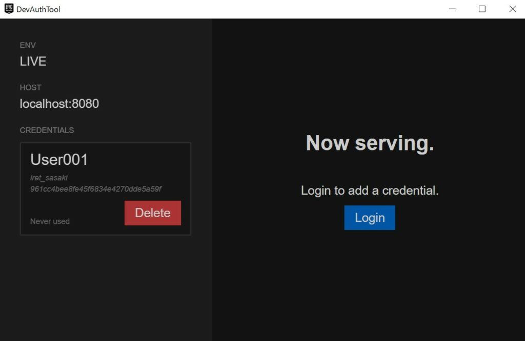The width and height of the screenshot is (525, 341).
Task: Click the HOST section label
Action: 30,87
